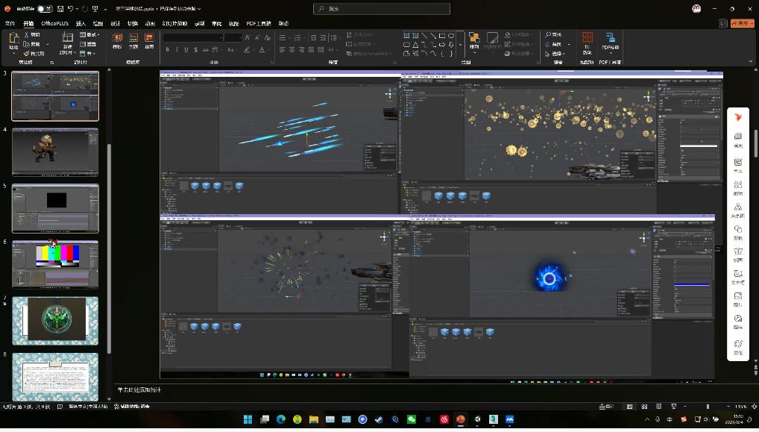This screenshot has width=759, height=432.
Task: Switch to the OfficePLUS tab
Action: pos(54,23)
